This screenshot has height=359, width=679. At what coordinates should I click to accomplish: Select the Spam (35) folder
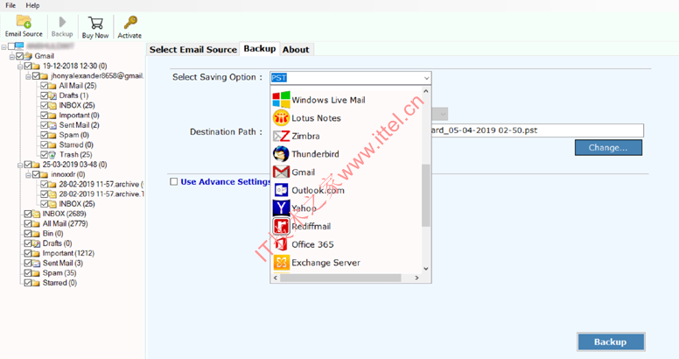click(59, 273)
